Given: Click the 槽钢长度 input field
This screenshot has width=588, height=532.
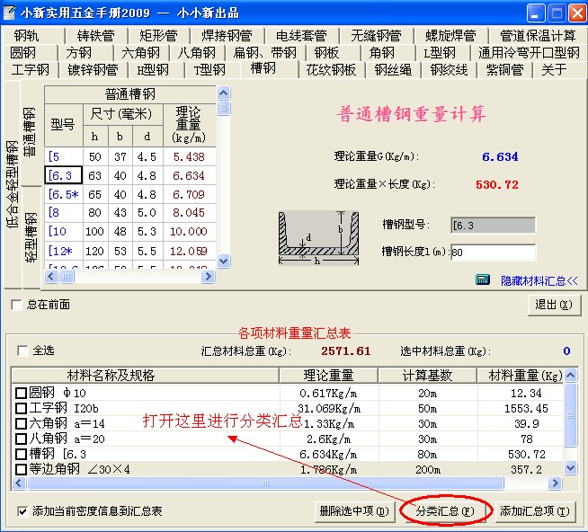Looking at the screenshot, I should click(493, 252).
